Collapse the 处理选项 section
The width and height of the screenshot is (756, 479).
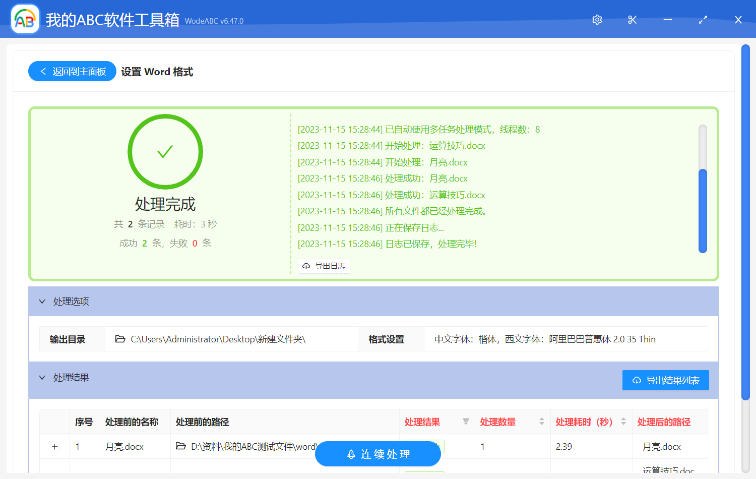(42, 301)
